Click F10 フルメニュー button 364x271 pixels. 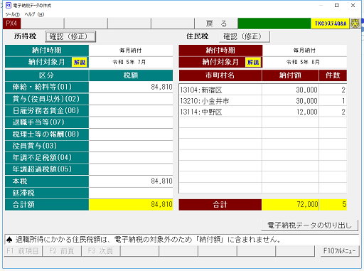339,251
